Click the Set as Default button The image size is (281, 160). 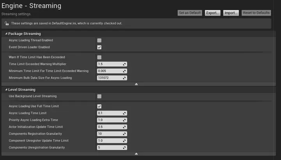(x=190, y=13)
